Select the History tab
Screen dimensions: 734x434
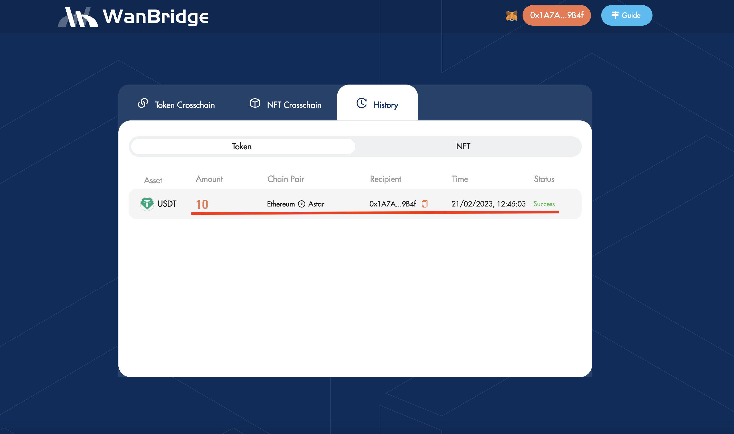pyautogui.click(x=385, y=105)
